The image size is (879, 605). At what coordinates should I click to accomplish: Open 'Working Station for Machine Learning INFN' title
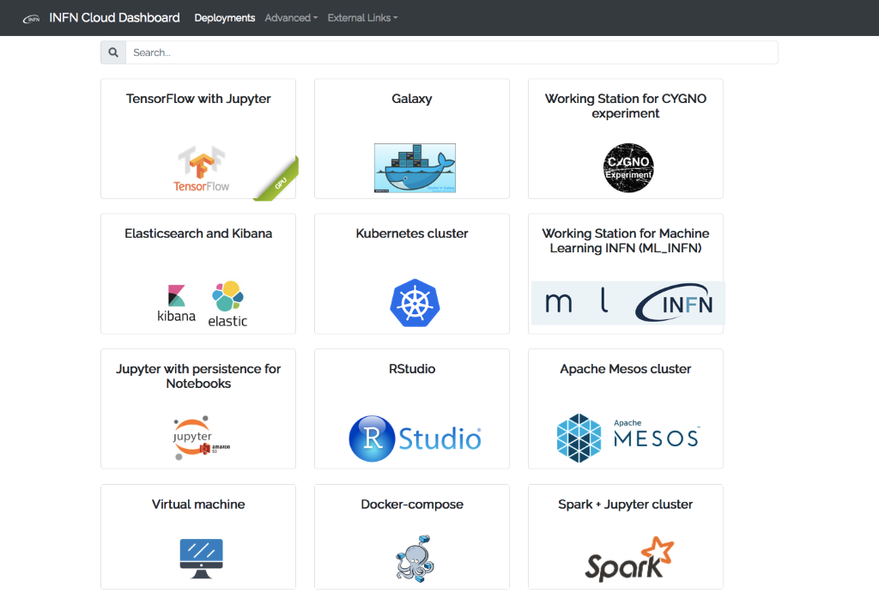coord(626,241)
